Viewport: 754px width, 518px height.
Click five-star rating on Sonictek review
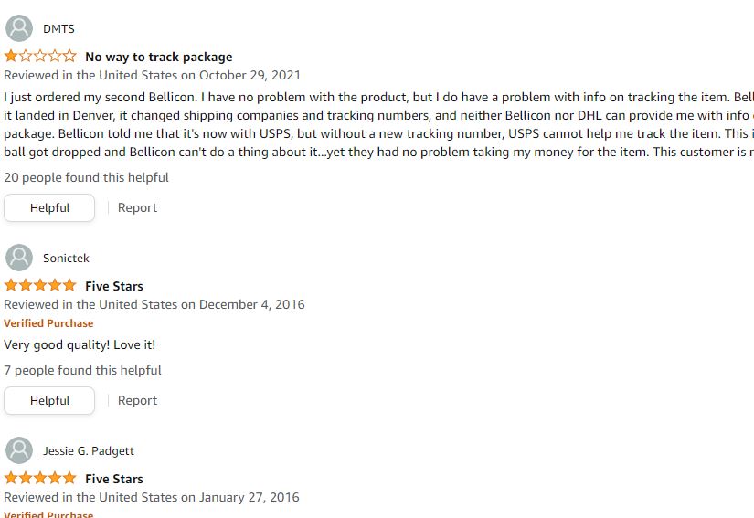tap(40, 286)
